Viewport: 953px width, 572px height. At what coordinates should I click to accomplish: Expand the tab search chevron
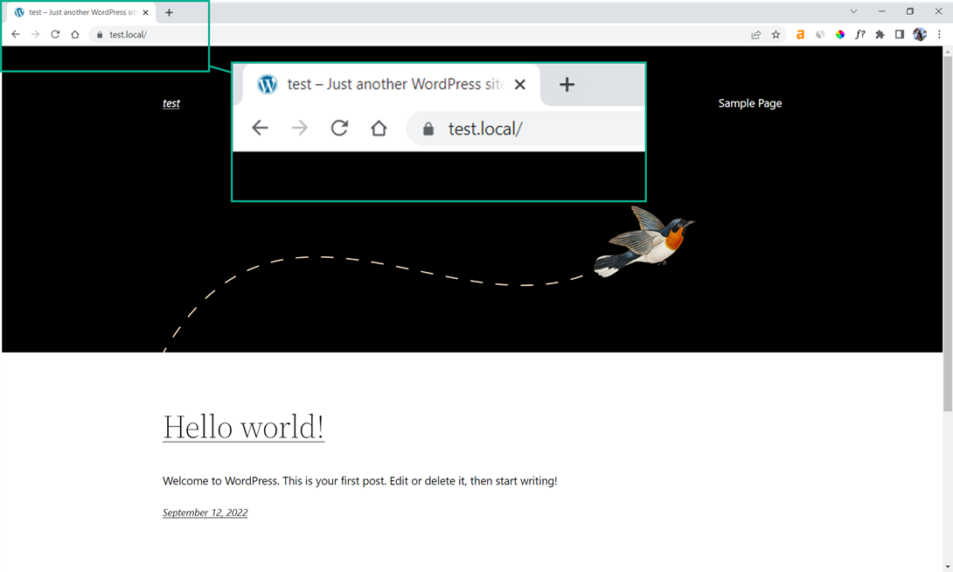853,11
